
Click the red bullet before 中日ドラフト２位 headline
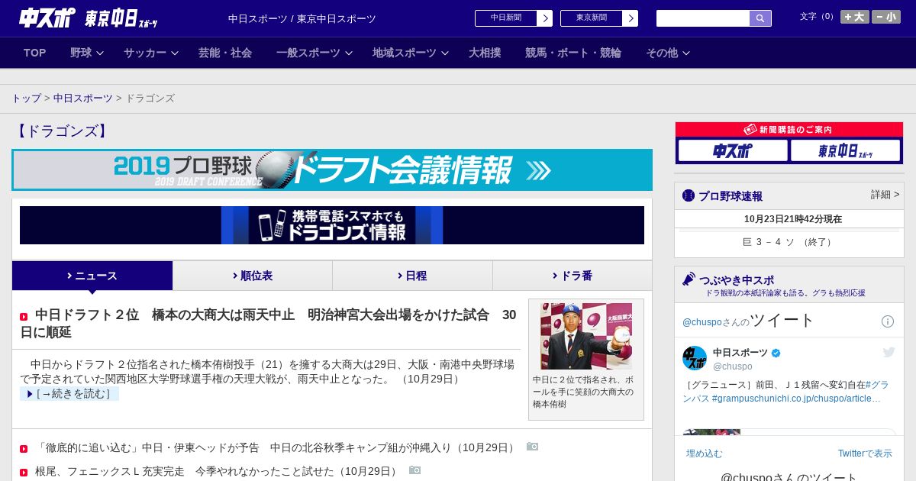(24, 316)
